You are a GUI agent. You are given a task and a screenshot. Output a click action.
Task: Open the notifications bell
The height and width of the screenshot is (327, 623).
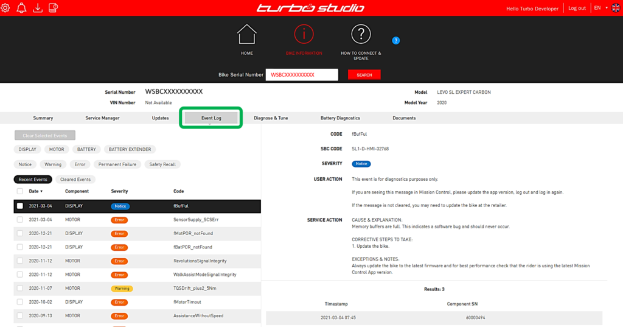(x=21, y=8)
